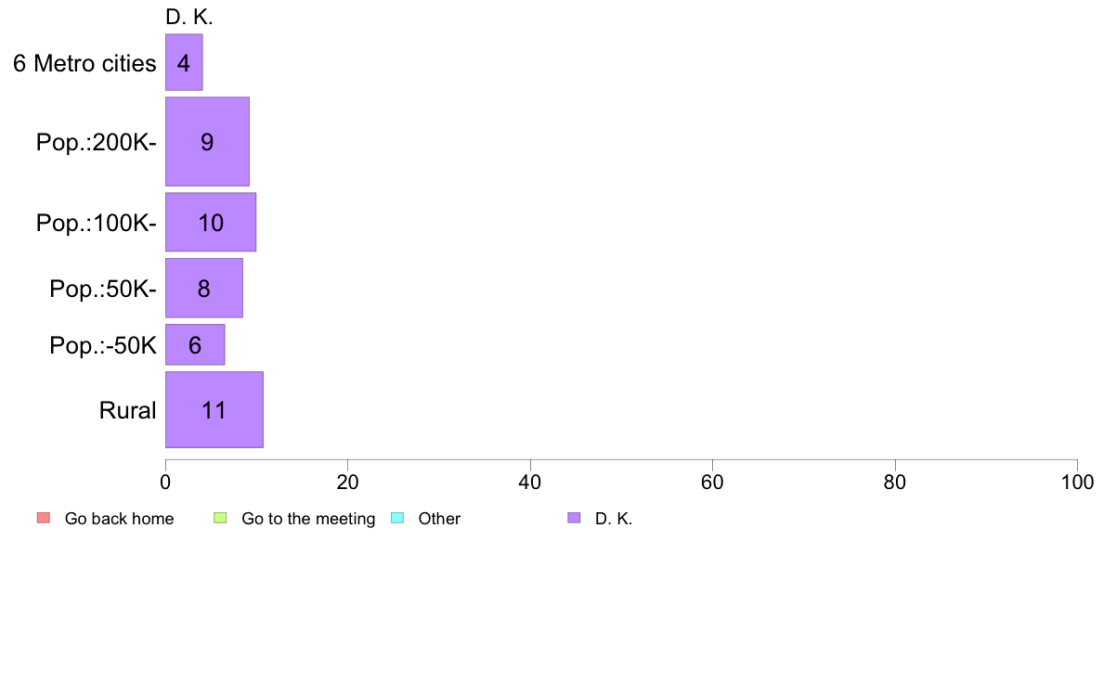Click the Other legend label
Viewport: 1103px width, 683px height.
click(439, 519)
